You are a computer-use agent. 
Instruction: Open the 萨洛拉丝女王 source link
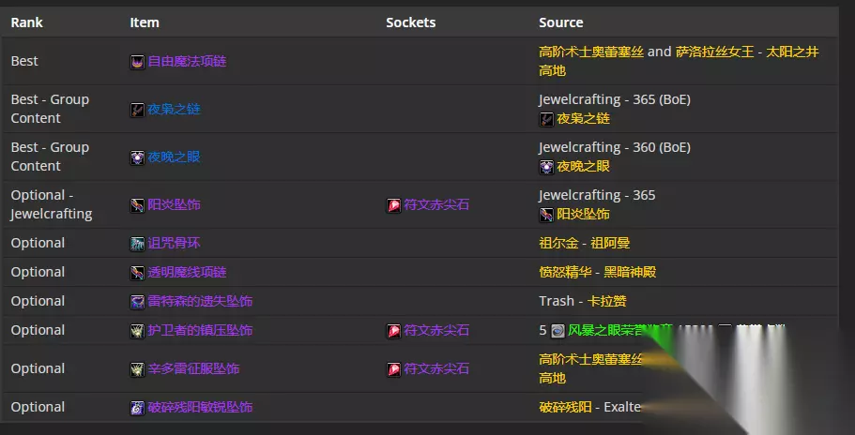(x=715, y=52)
